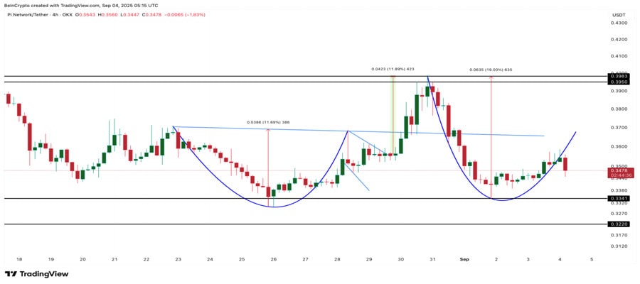Image resolution: width=640 pixels, height=284 pixels.
Task: Click the date label 18 on time axis
Action: [x=19, y=259]
